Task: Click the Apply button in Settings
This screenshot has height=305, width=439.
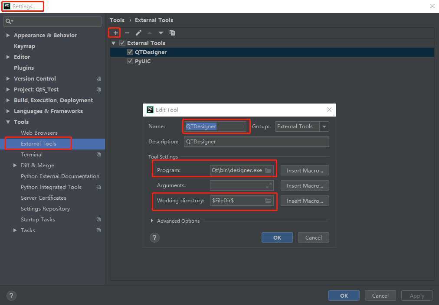Action: 417,295
